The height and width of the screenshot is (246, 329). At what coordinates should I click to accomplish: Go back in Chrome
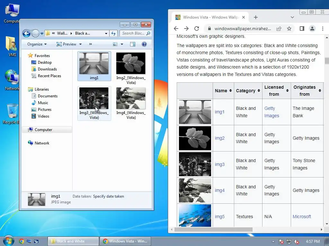[176, 29]
